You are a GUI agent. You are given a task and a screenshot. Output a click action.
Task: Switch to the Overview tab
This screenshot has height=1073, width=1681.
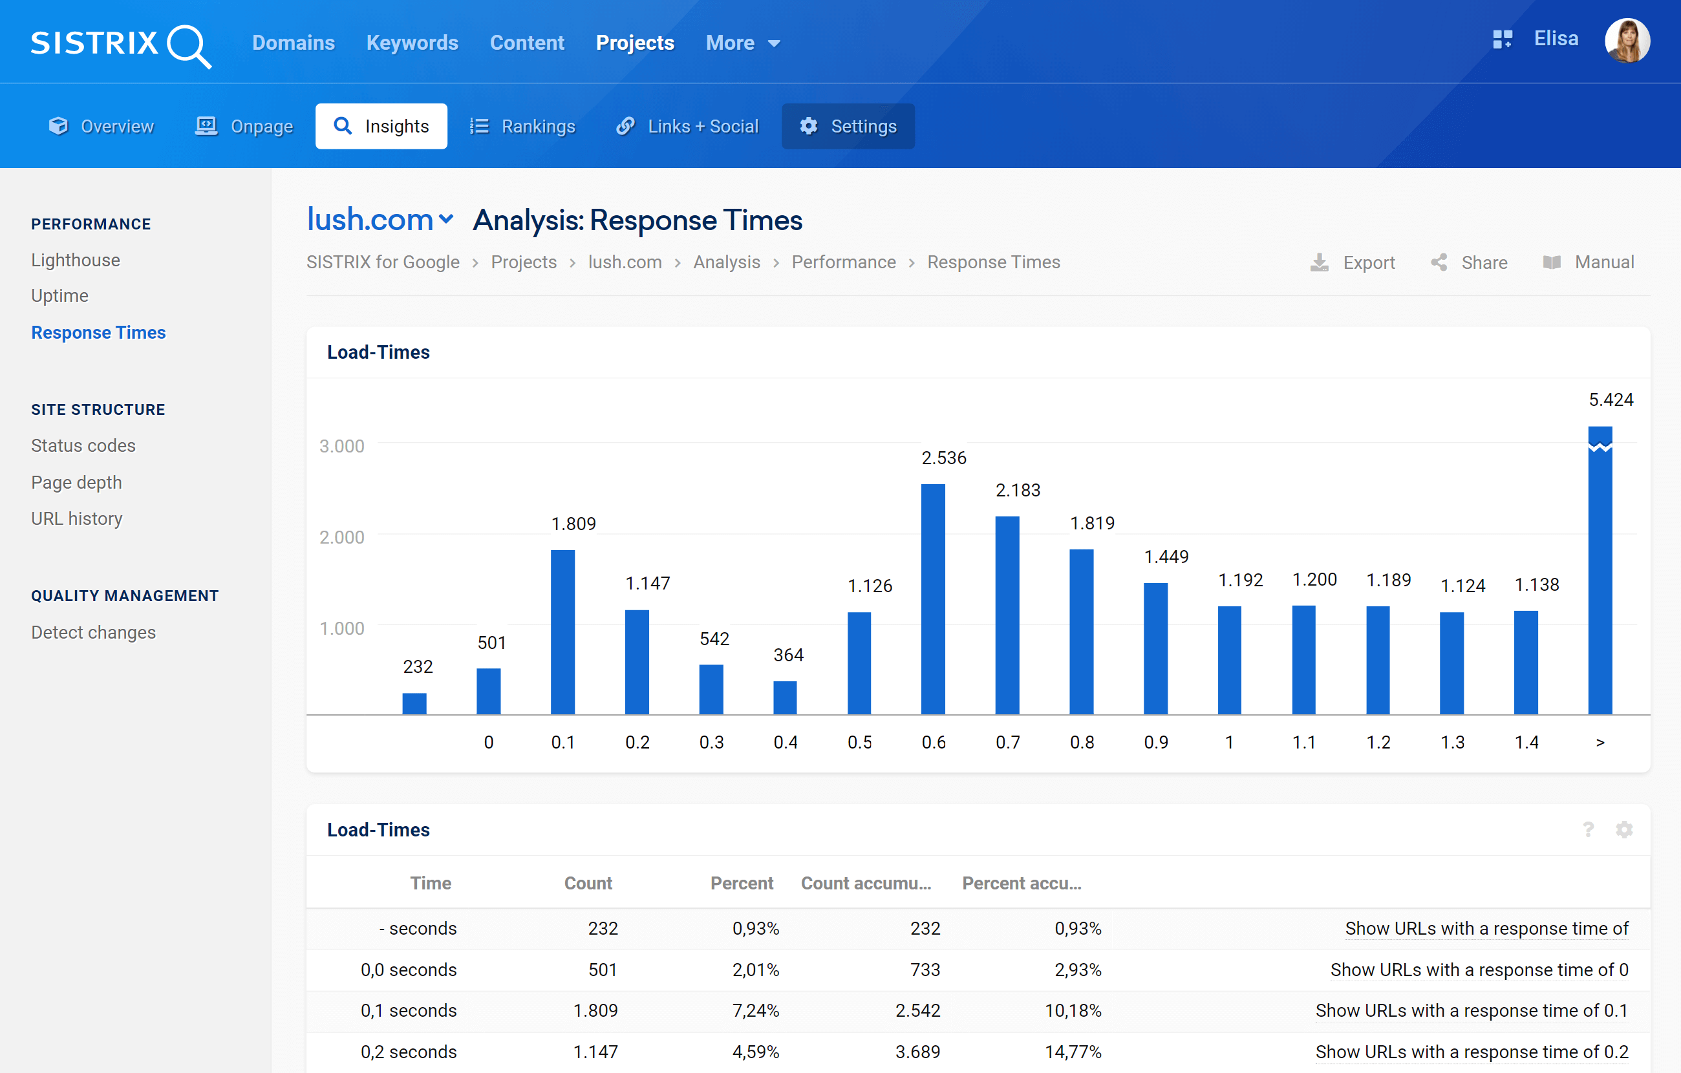[x=102, y=126]
